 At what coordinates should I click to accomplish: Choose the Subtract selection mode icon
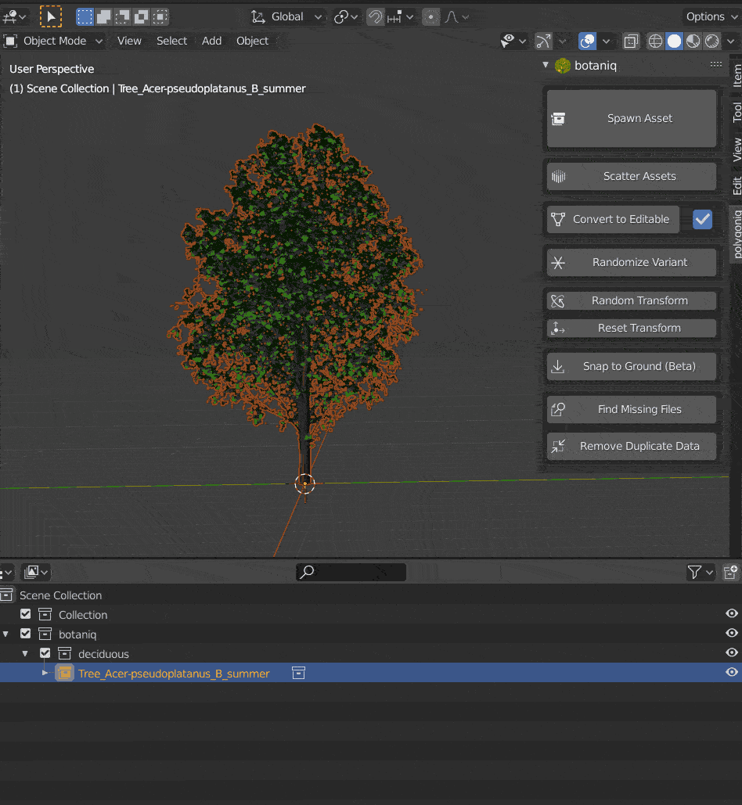coord(123,17)
